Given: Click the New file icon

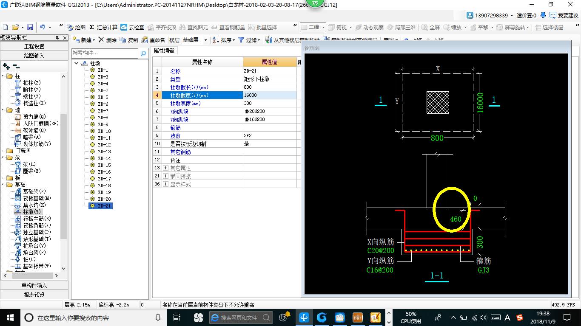Looking at the screenshot, I should pos(5,27).
